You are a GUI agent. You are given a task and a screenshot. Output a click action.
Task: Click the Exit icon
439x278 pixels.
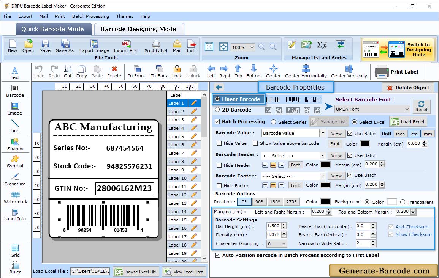pyautogui.click(x=191, y=46)
